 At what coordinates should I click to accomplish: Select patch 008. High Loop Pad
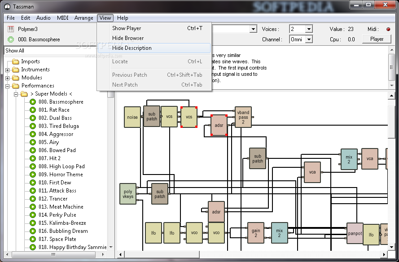(x=61, y=166)
